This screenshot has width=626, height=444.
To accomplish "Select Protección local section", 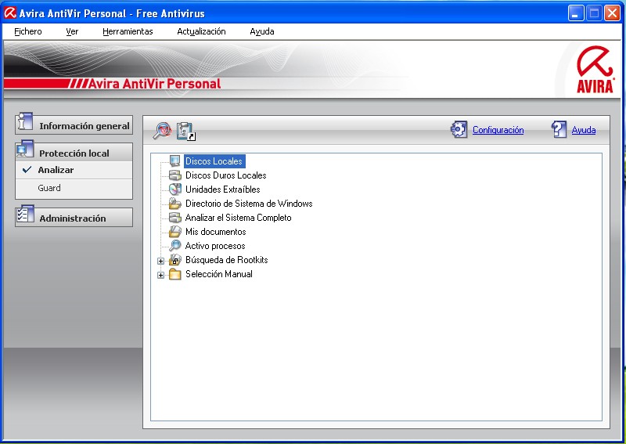I will (74, 152).
